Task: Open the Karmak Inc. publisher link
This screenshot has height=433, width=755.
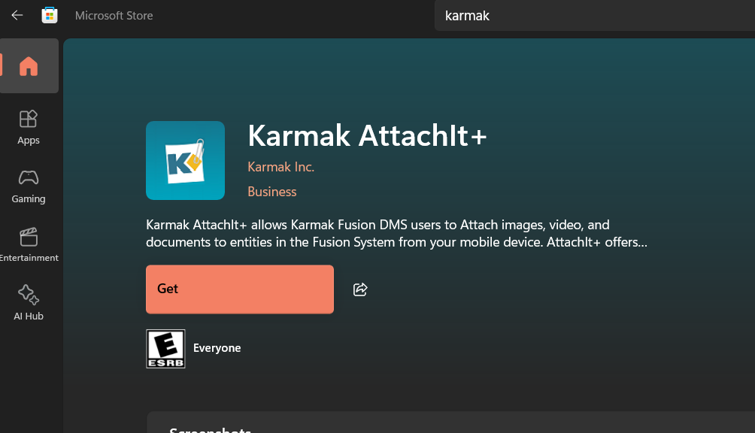Action: click(280, 167)
